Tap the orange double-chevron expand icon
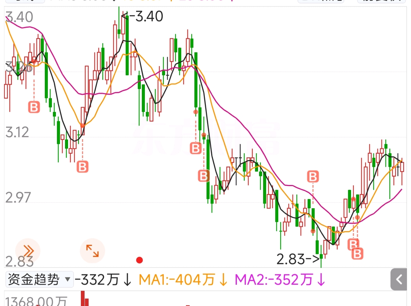 pos(28,250)
